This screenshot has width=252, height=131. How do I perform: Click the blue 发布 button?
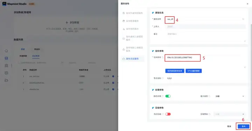point(243,126)
